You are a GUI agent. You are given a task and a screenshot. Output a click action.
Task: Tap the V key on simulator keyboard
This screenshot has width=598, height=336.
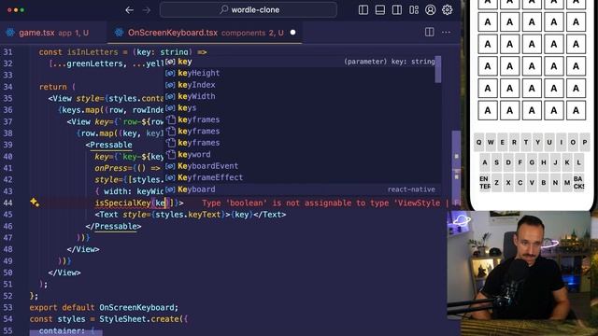(x=532, y=183)
